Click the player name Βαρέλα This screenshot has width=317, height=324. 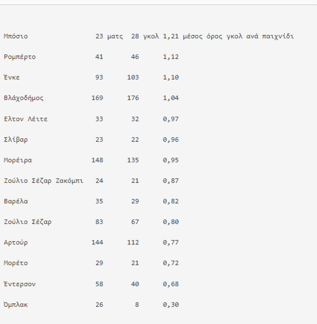(x=16, y=201)
